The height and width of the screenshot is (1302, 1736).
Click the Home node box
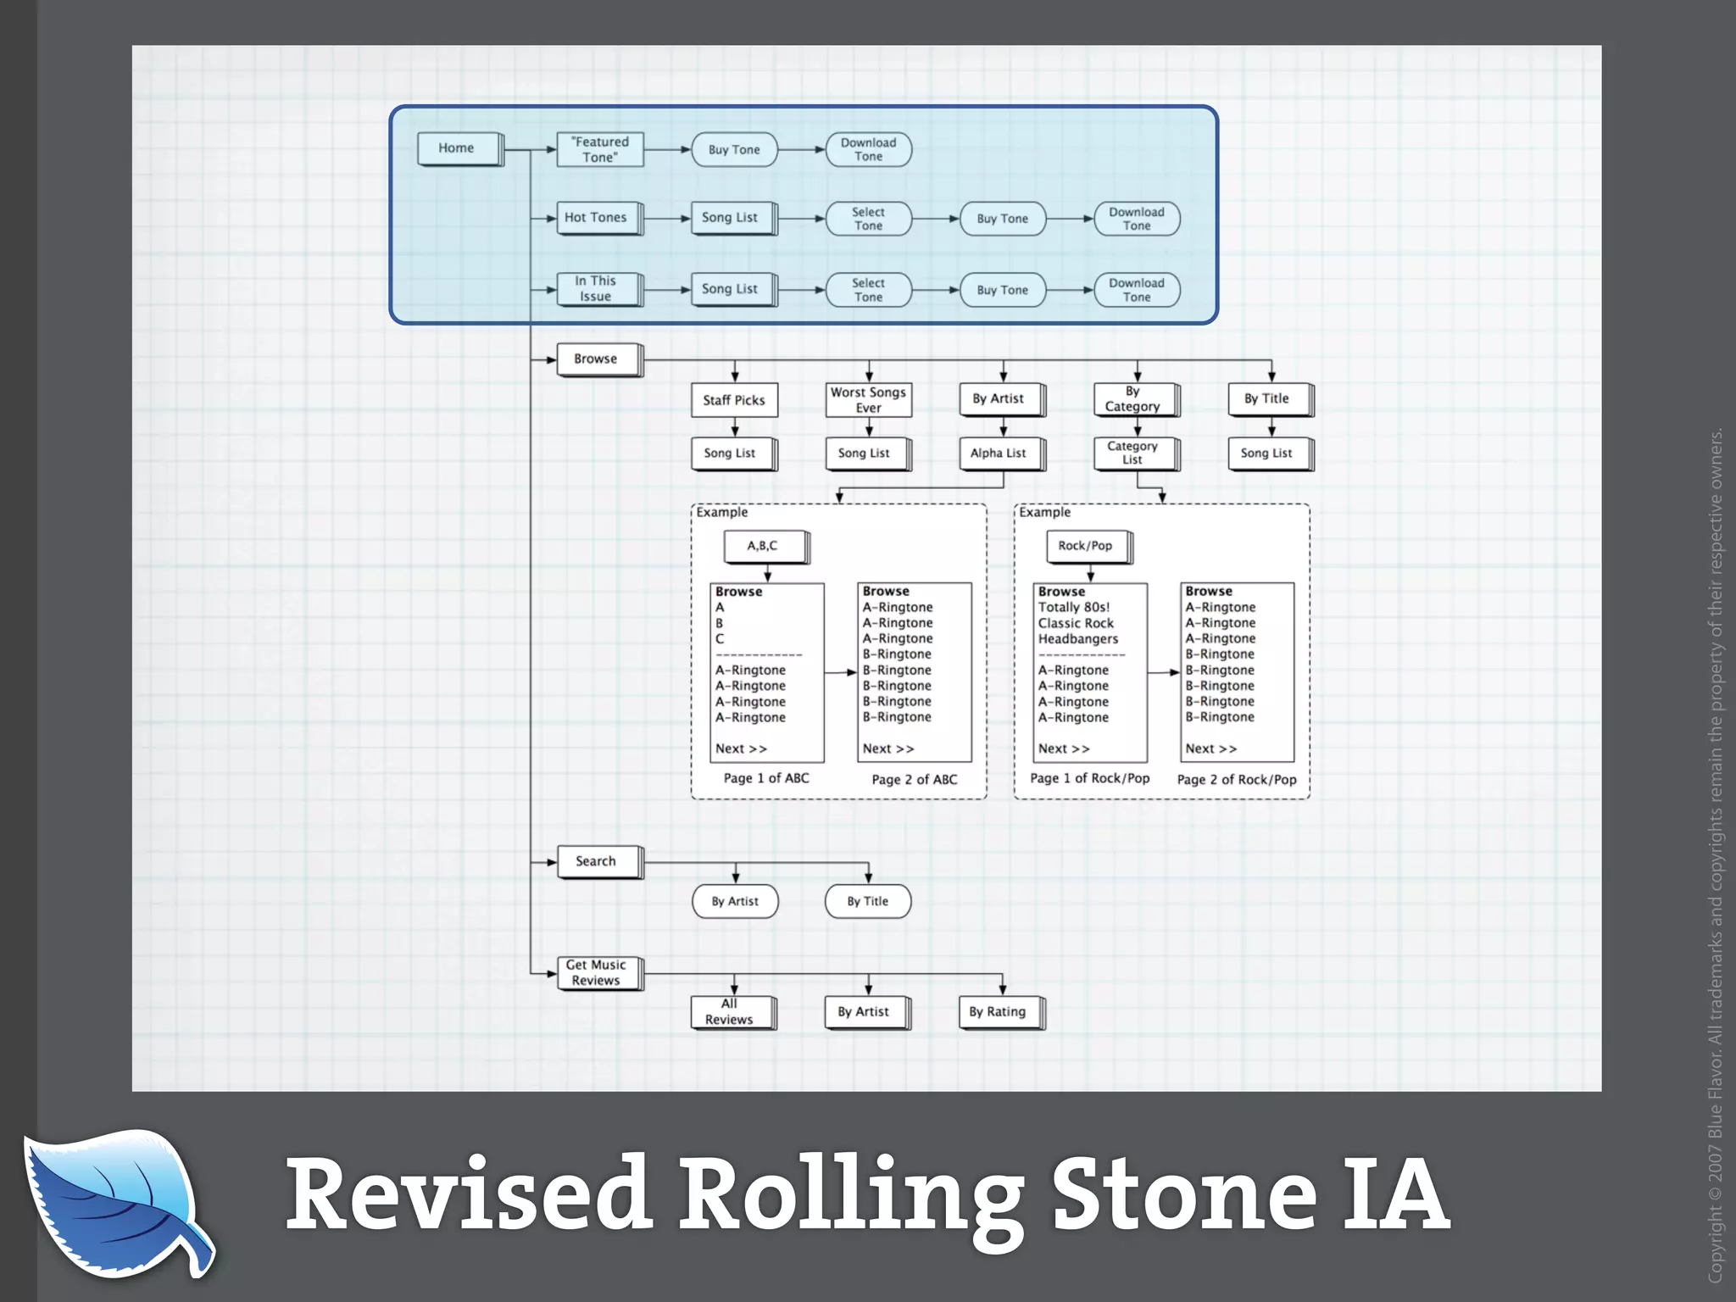(x=459, y=148)
